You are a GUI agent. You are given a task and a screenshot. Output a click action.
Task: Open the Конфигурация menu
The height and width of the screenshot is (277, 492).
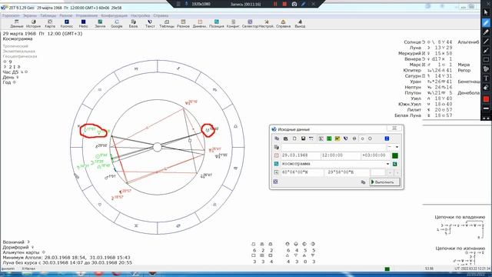[115, 15]
